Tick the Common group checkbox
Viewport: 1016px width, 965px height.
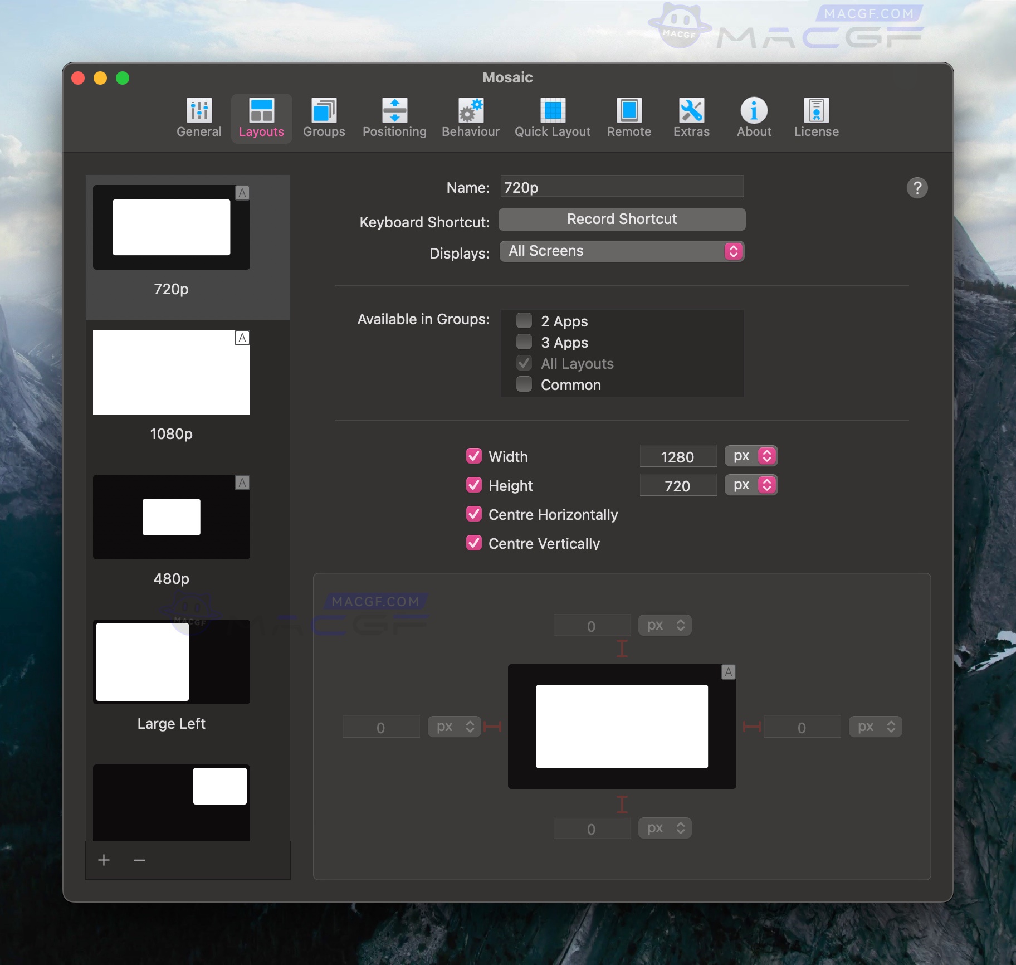(524, 384)
